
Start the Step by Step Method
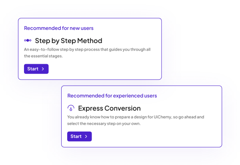tap(36, 69)
